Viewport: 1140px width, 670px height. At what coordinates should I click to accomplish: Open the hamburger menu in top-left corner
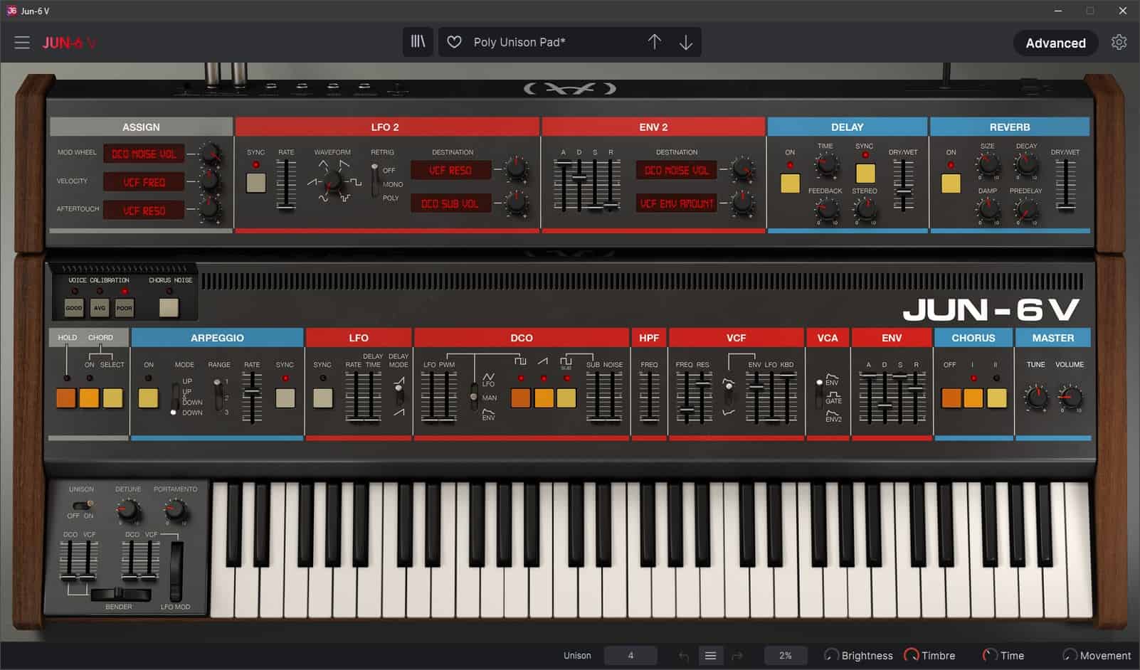21,42
